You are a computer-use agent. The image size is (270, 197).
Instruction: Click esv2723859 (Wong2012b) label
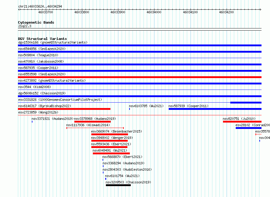38,112
